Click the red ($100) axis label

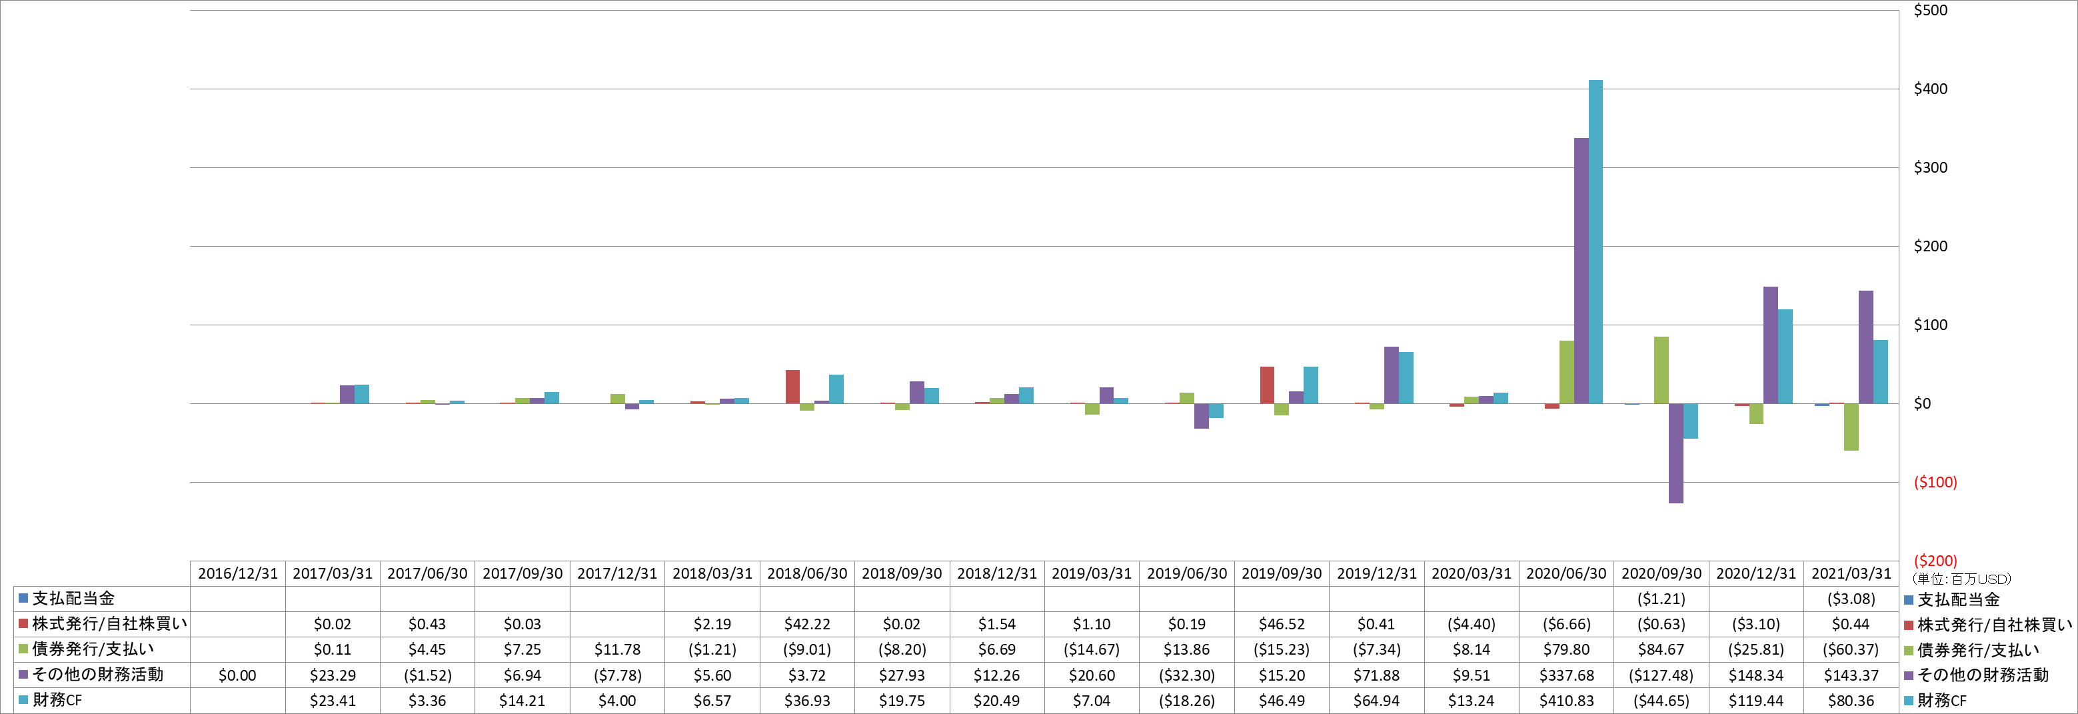(1935, 483)
